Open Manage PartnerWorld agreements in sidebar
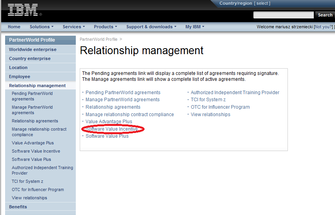The image size is (335, 215). (32, 110)
